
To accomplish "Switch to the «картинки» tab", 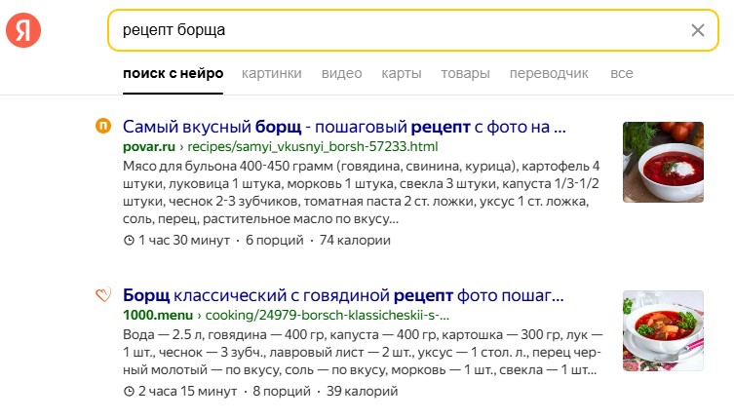I will click(x=272, y=73).
